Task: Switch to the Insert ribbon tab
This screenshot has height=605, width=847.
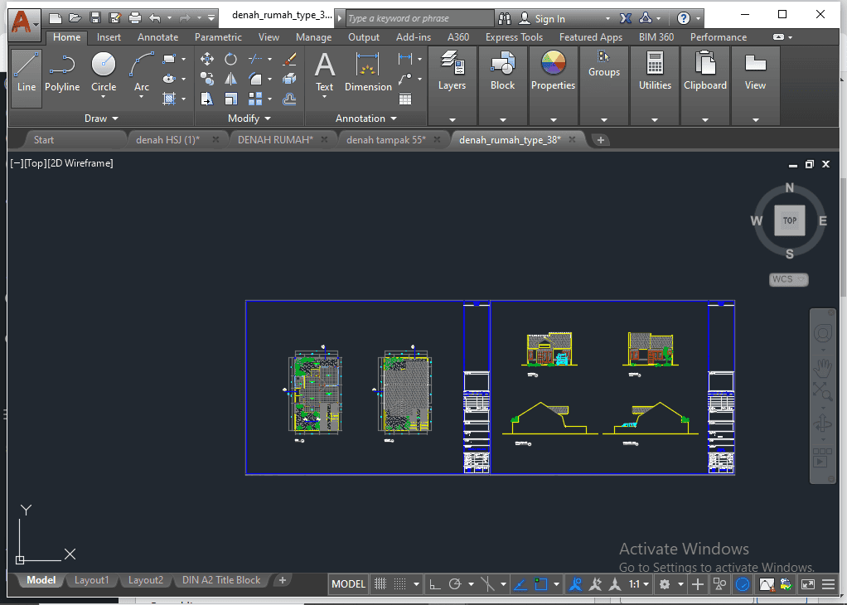Action: (109, 37)
